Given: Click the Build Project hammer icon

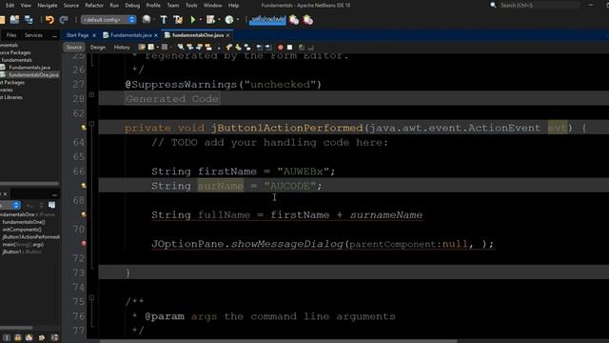Looking at the screenshot, I should point(164,20).
